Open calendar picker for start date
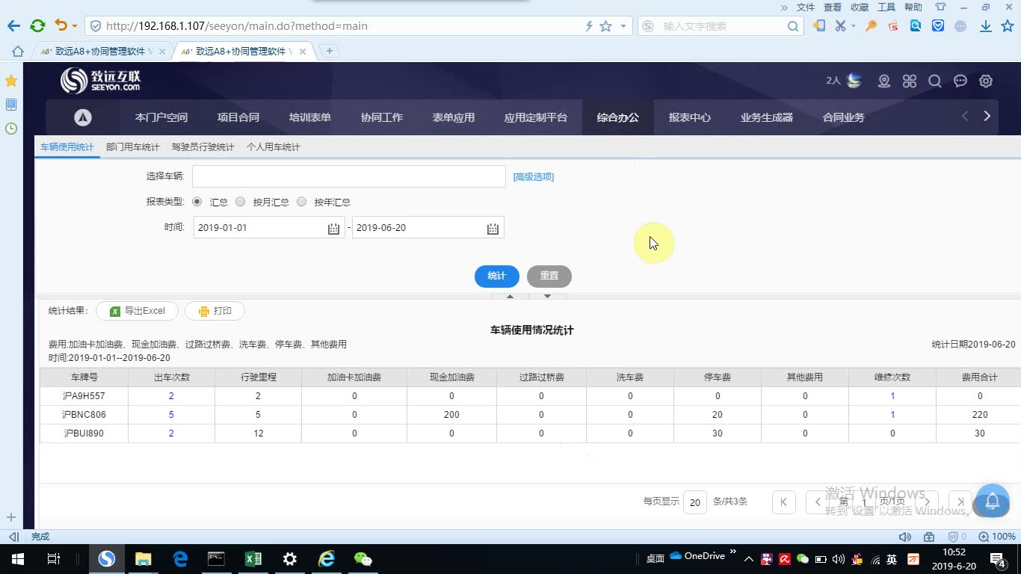The width and height of the screenshot is (1021, 574). coord(334,229)
